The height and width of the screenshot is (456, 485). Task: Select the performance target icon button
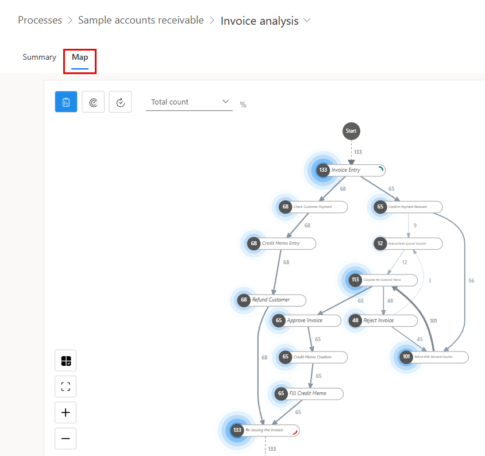click(x=93, y=102)
